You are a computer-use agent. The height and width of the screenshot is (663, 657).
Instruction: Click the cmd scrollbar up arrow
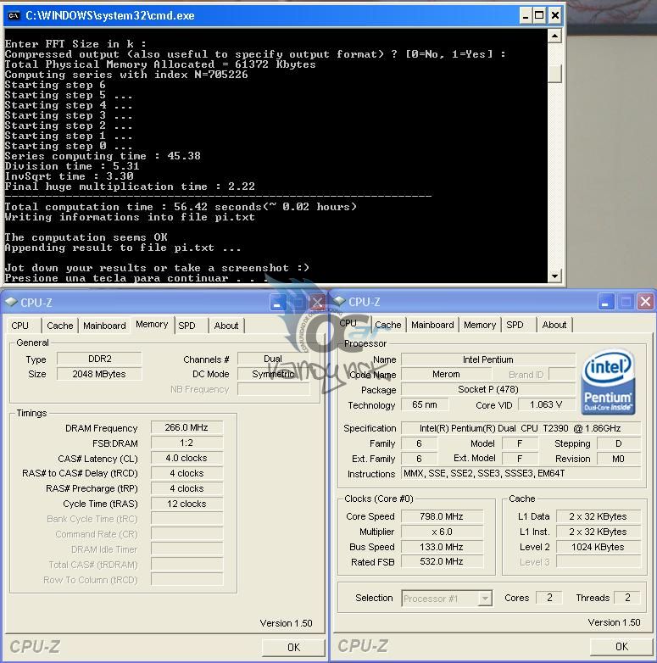[x=554, y=36]
